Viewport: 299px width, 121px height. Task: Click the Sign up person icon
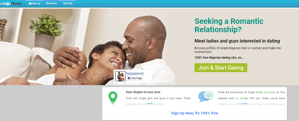(x=30, y=3)
